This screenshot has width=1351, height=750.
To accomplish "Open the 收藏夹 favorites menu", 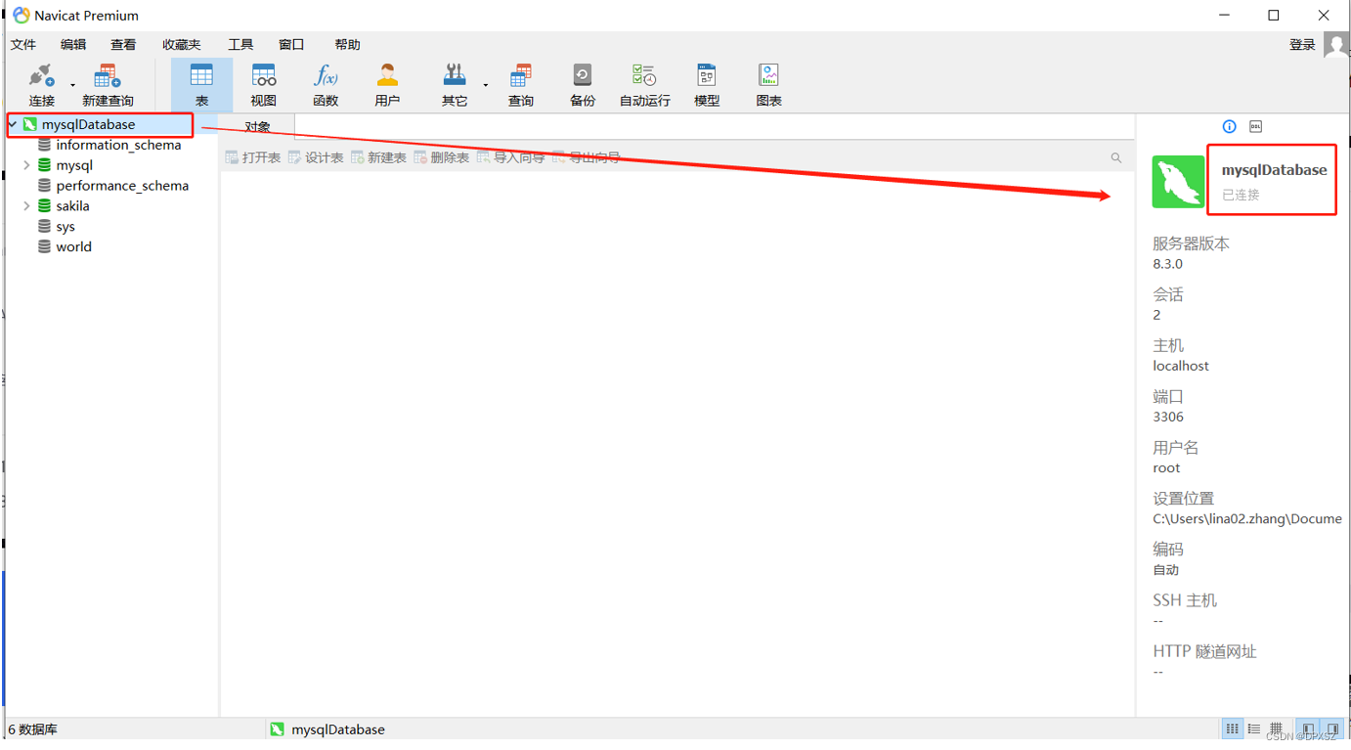I will tap(182, 45).
